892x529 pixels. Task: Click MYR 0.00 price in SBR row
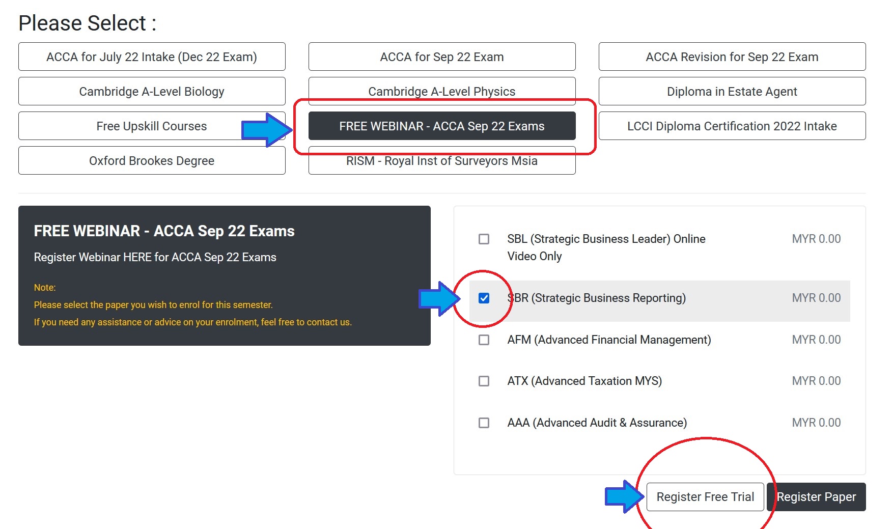tap(816, 298)
